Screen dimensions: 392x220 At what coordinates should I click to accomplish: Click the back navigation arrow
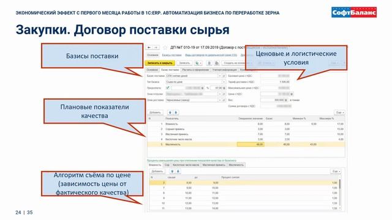click(x=149, y=48)
